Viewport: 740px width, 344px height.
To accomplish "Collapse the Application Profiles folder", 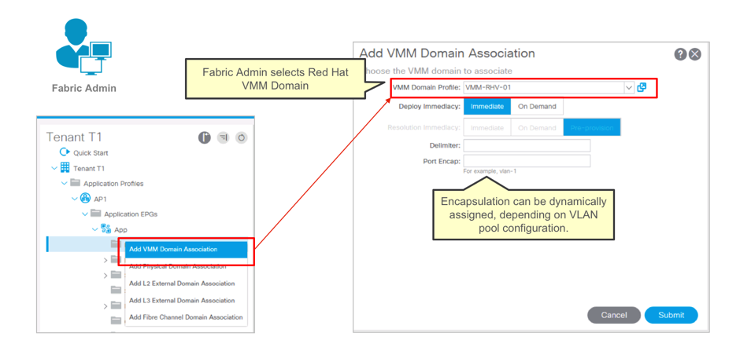I will click(65, 184).
